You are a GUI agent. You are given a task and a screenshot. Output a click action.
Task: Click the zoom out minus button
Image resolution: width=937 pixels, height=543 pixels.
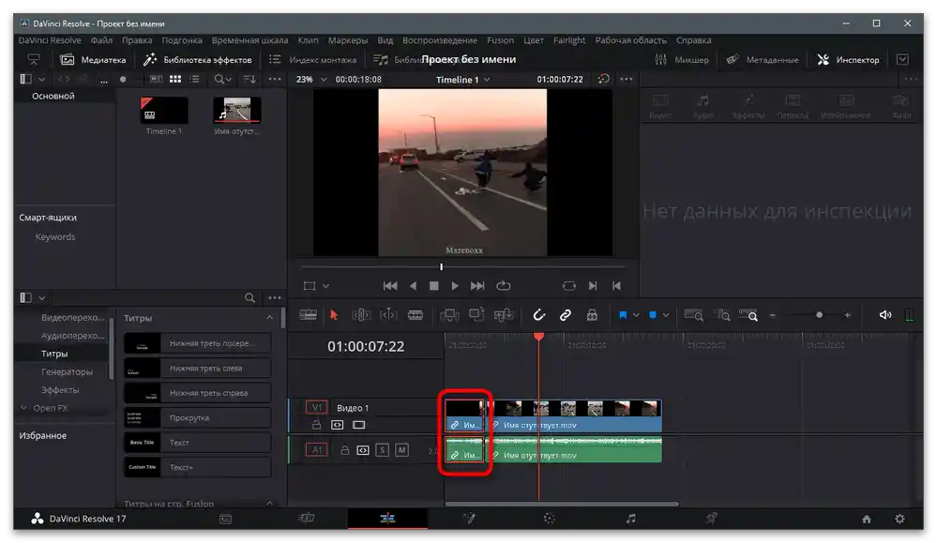coord(773,315)
